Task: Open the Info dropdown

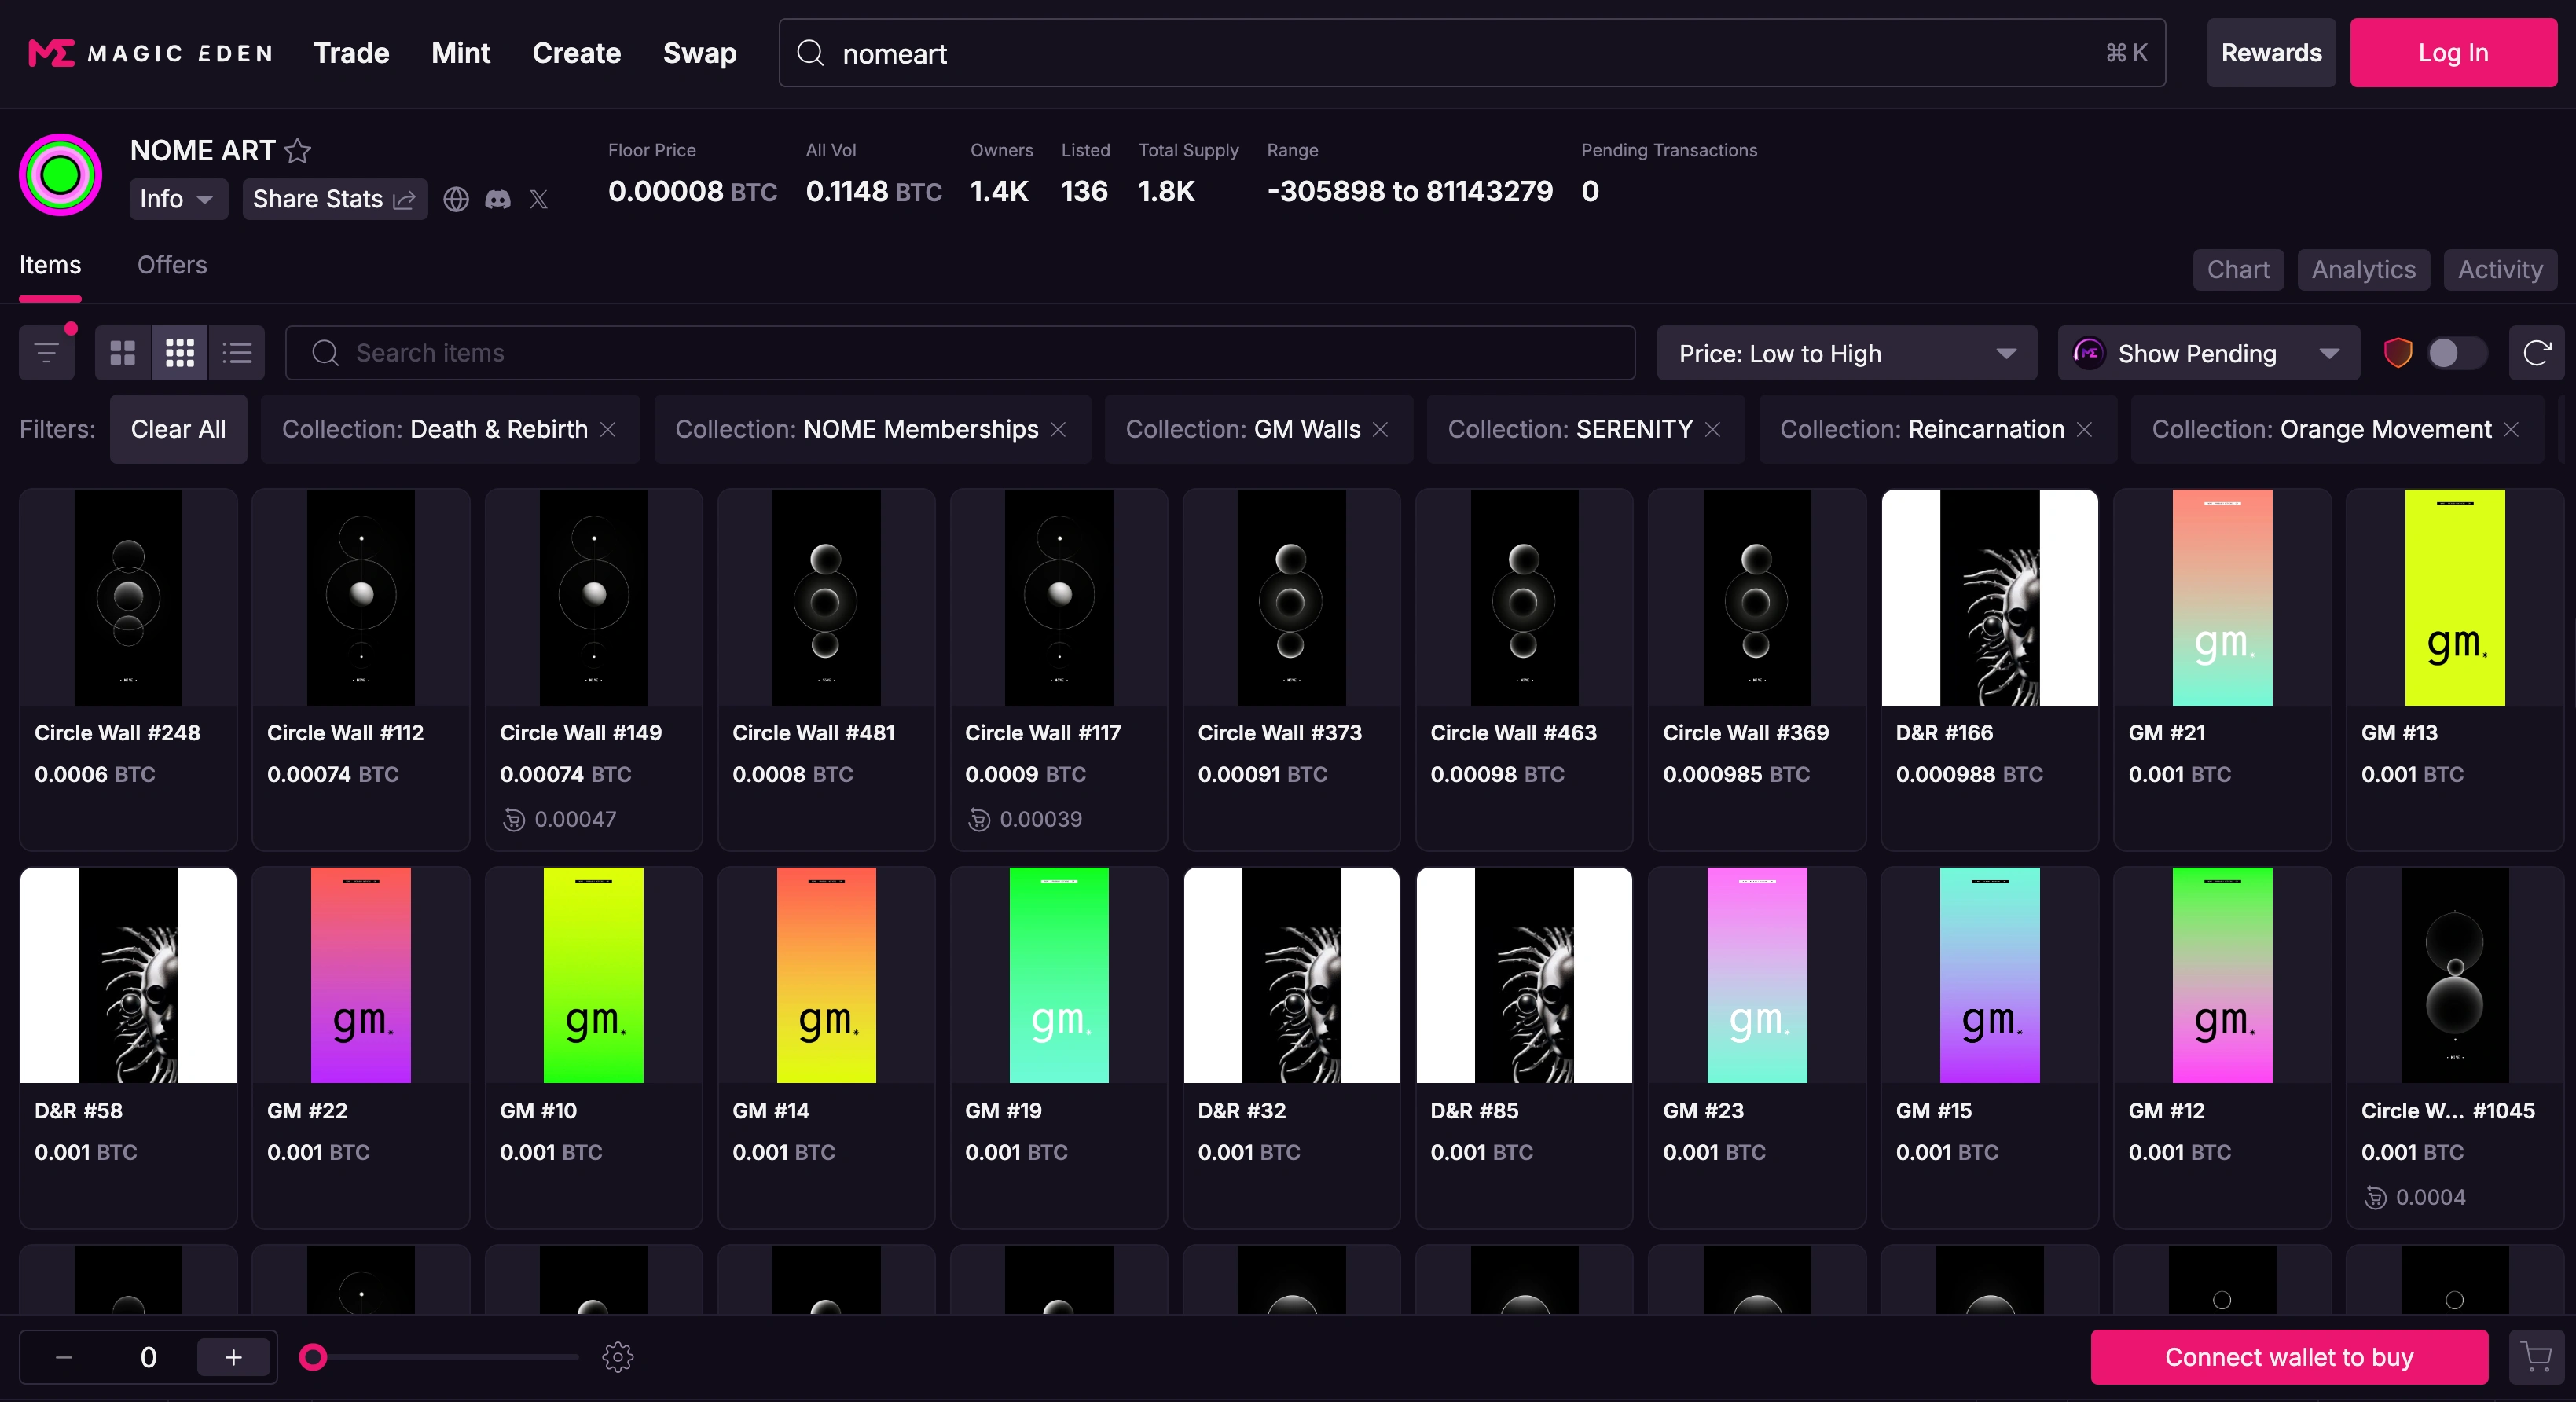Action: click(x=177, y=199)
